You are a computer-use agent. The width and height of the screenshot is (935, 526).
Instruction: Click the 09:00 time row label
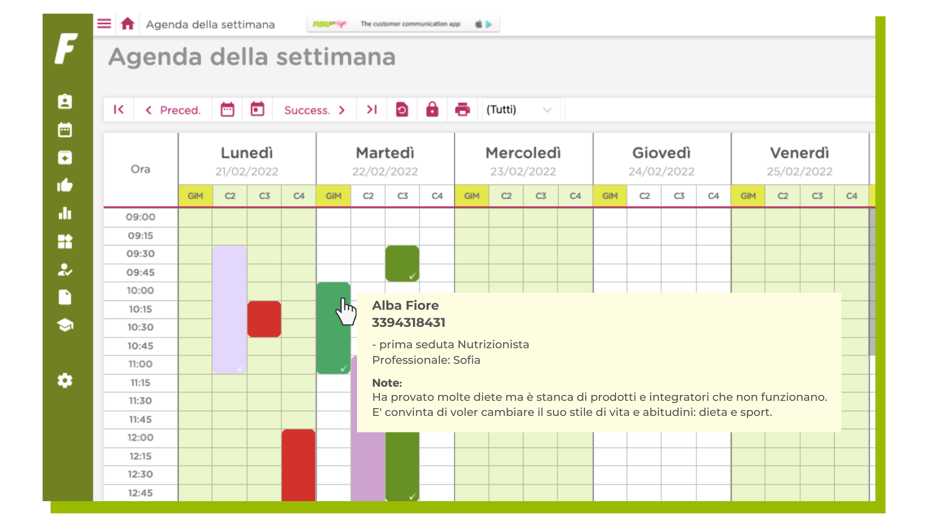141,217
